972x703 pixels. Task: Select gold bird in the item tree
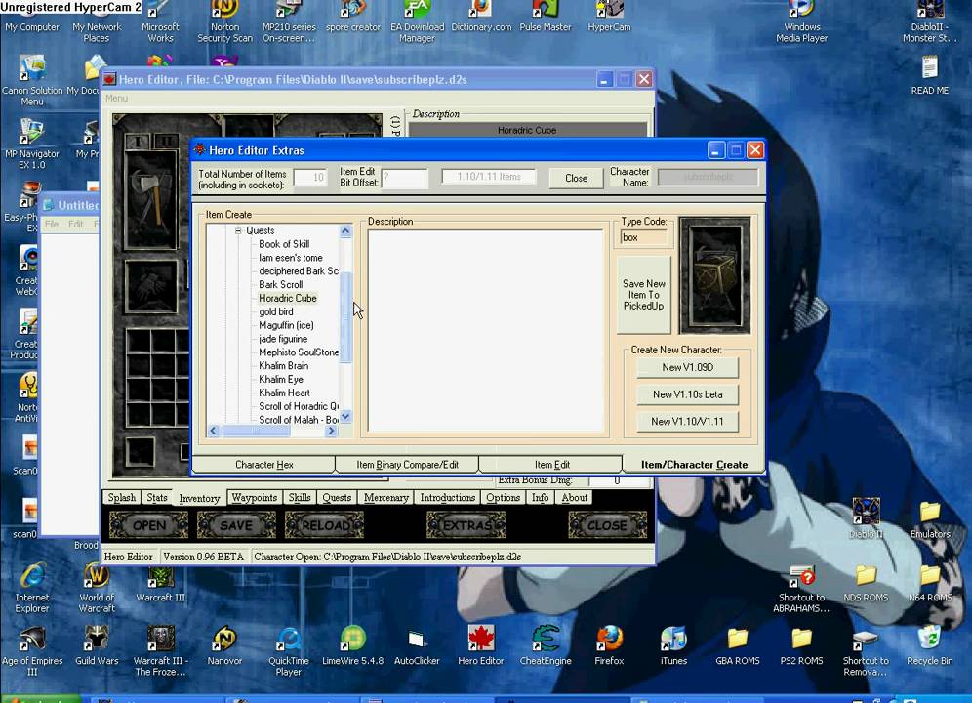click(276, 312)
